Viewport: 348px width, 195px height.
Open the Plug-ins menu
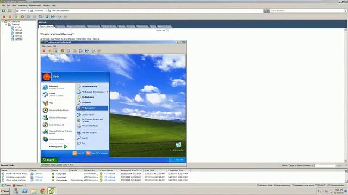[46, 5]
